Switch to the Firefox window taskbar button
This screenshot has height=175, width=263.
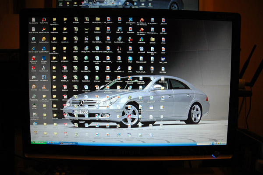[69, 143]
